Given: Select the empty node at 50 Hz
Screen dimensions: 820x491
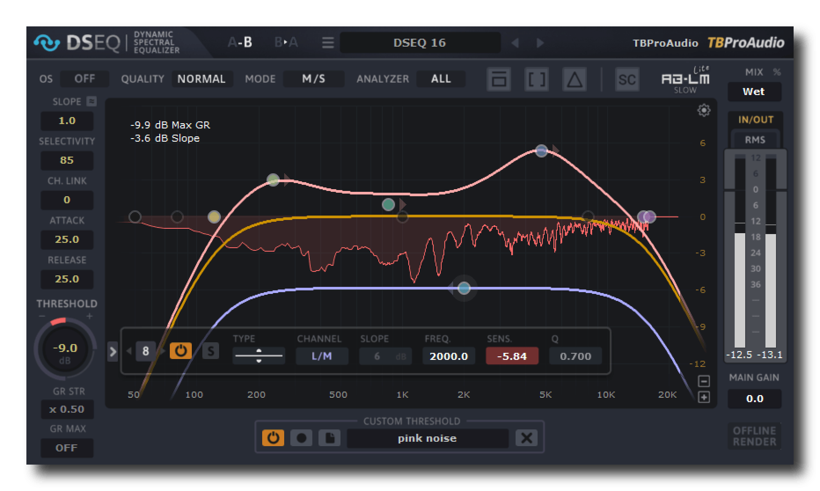Looking at the screenshot, I should (x=135, y=217).
